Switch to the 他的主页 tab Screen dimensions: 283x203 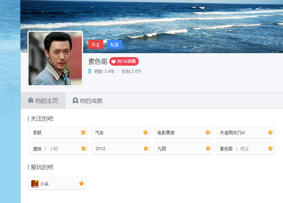43,101
